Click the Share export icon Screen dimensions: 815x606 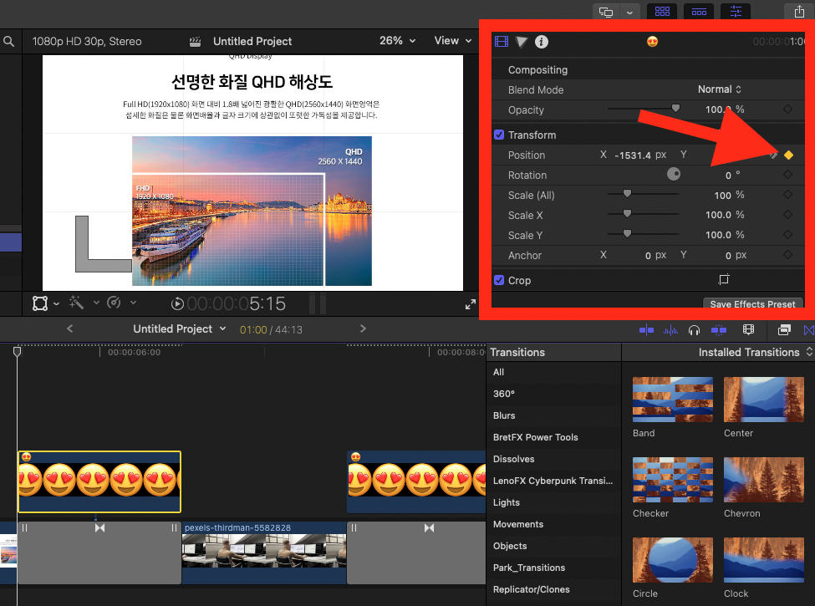tap(799, 12)
